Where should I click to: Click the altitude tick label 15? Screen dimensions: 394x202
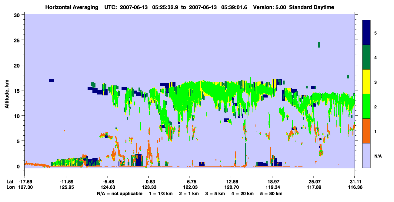tap(18, 91)
